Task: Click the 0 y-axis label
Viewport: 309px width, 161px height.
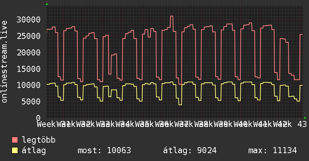Action: (38, 118)
